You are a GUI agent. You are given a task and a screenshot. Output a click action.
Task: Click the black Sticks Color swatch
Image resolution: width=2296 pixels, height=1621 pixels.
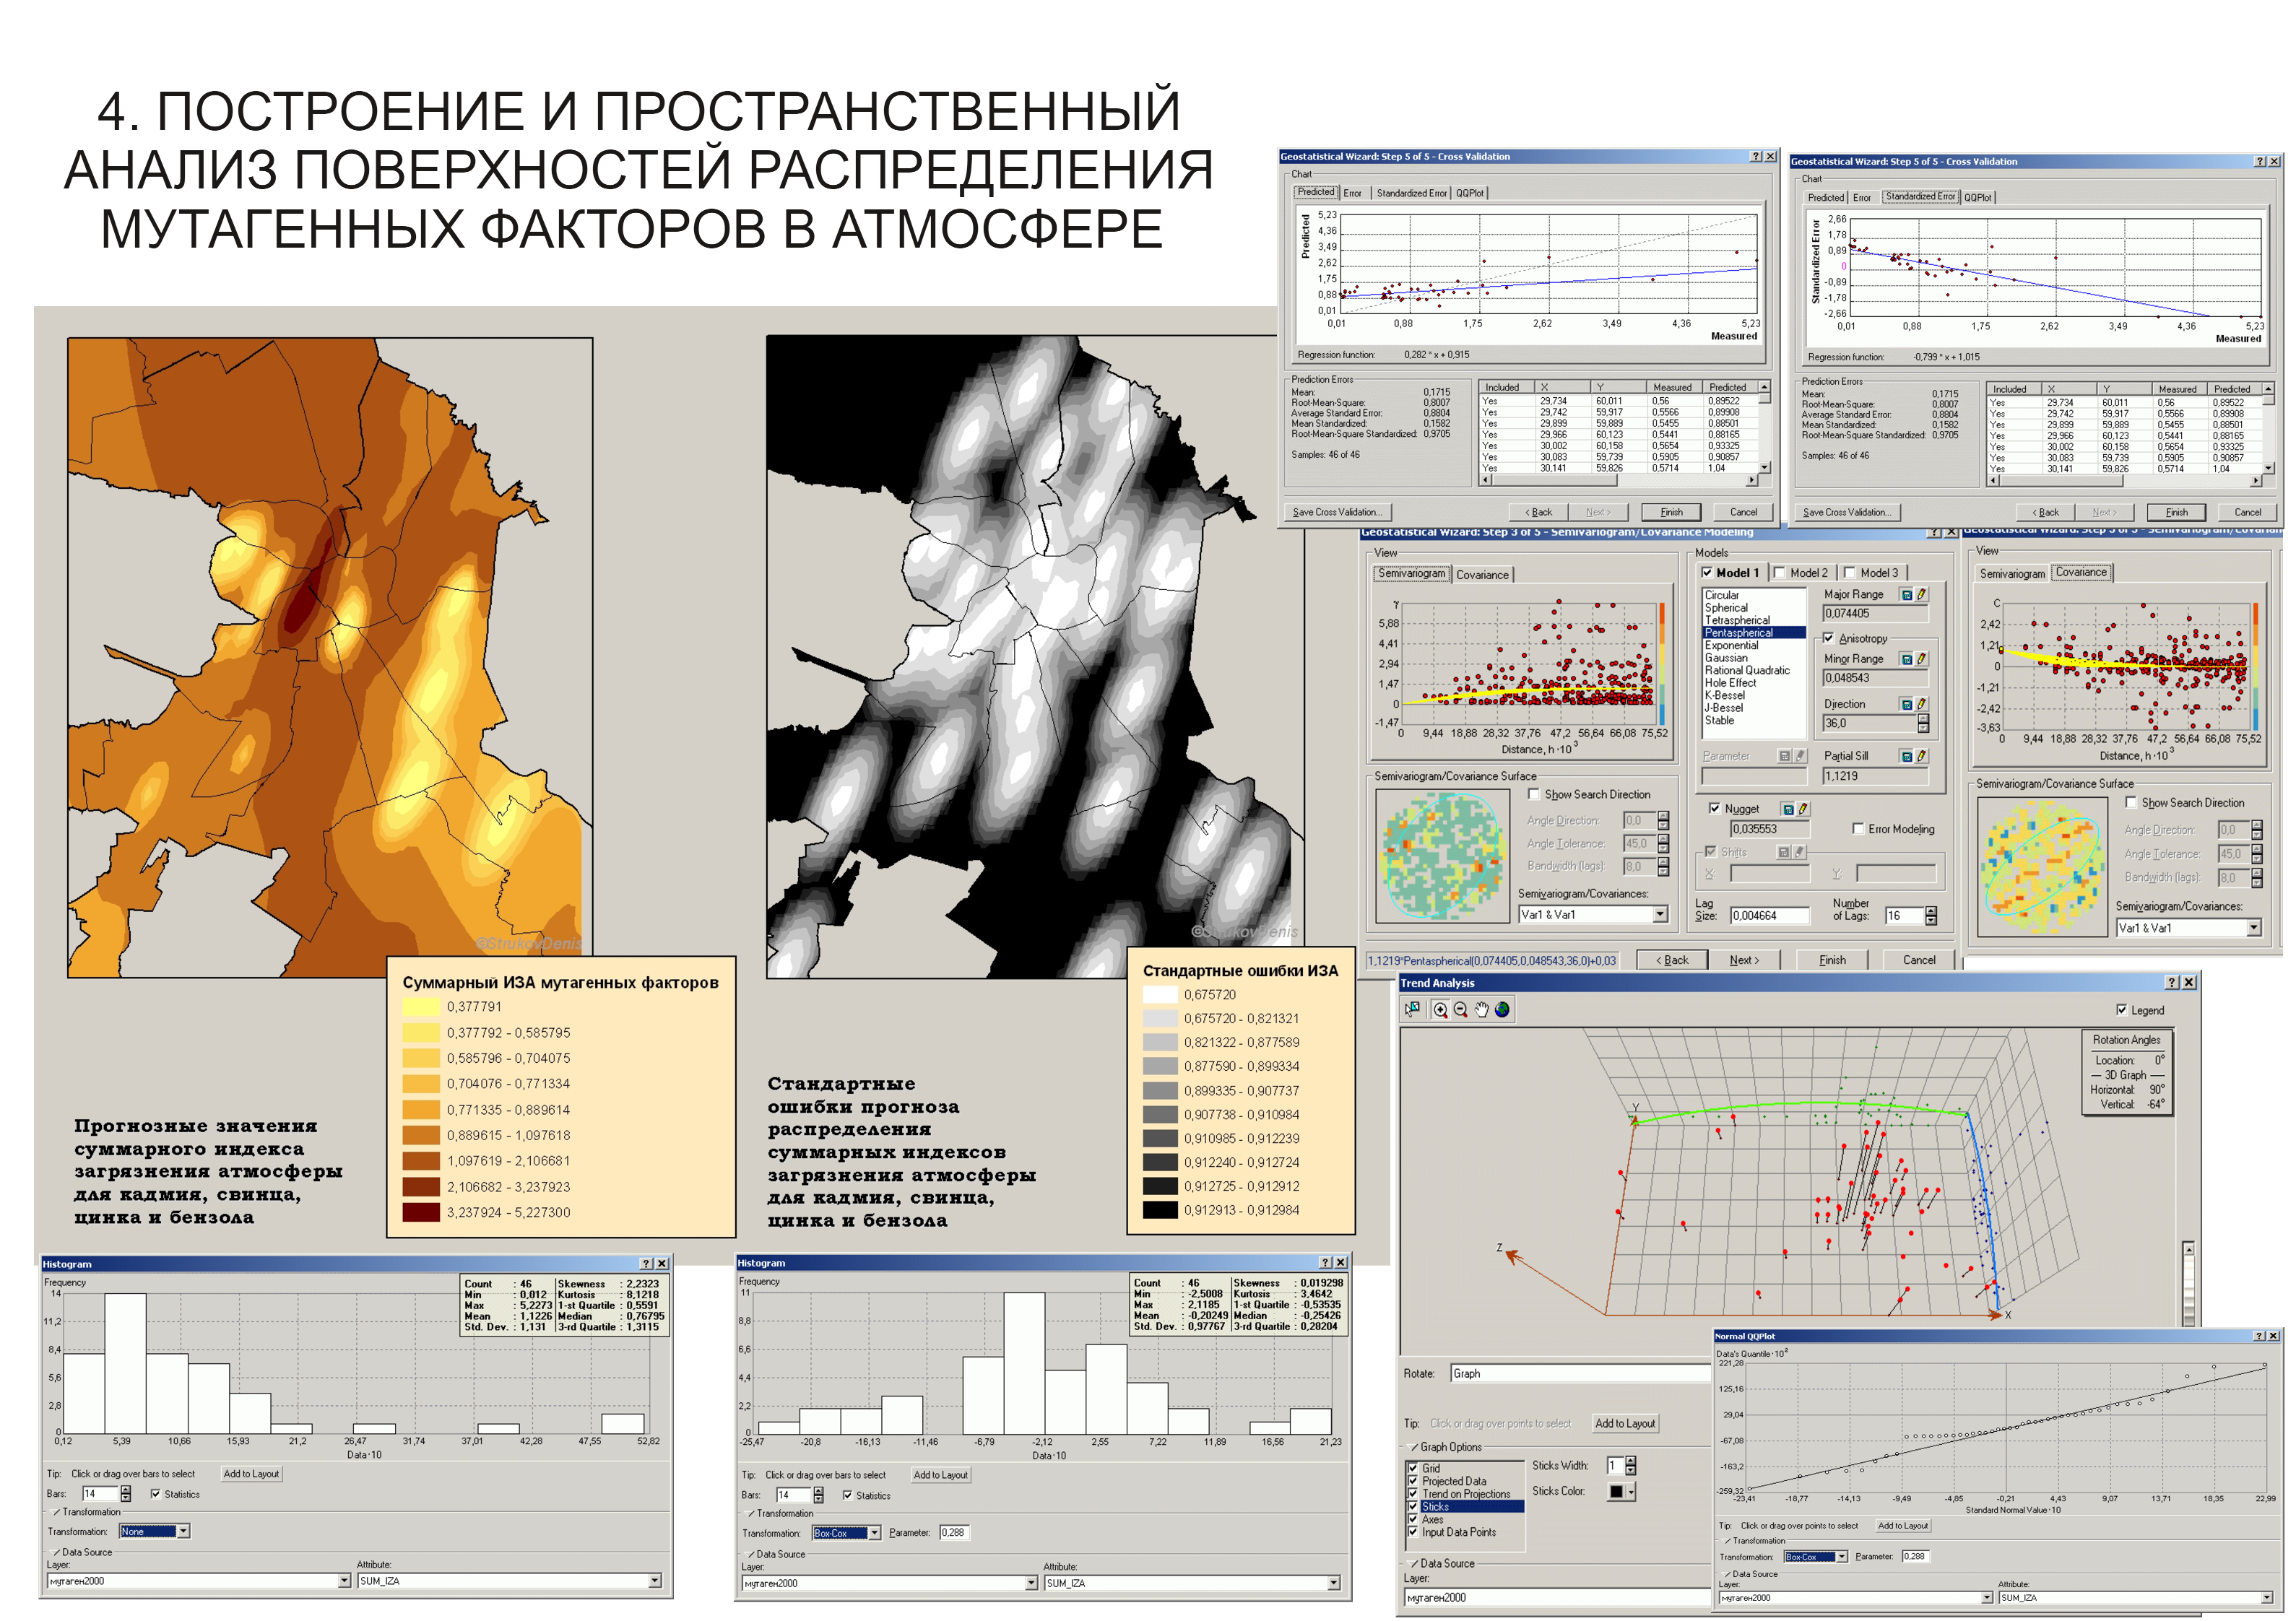click(1616, 1492)
